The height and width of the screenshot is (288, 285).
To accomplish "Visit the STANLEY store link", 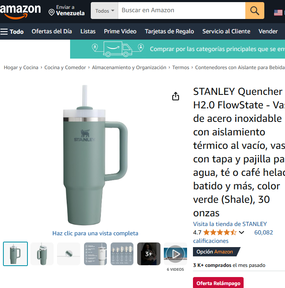I will click(230, 224).
